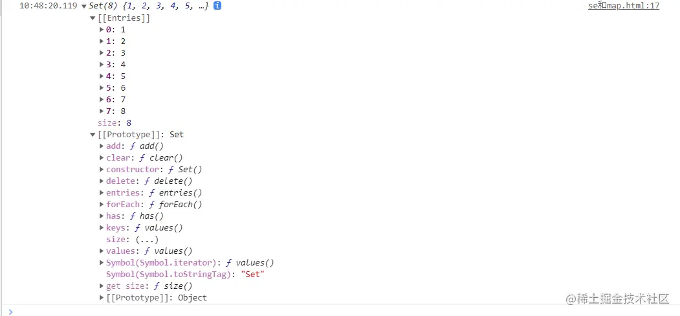This screenshot has width=680, height=316.
Task: Expand entry 1: 2
Action: [x=102, y=41]
